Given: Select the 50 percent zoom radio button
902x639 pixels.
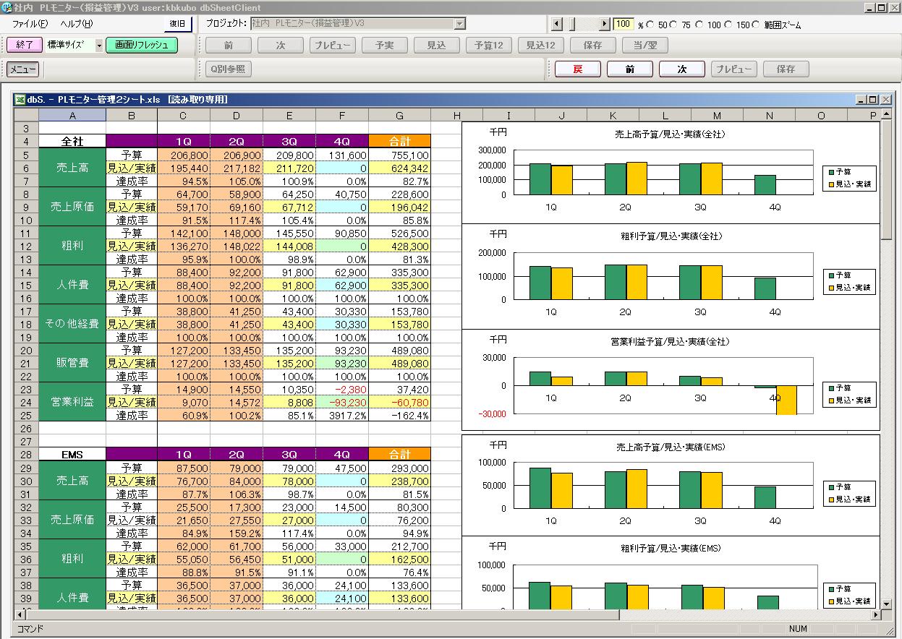Looking at the screenshot, I should coord(650,25).
